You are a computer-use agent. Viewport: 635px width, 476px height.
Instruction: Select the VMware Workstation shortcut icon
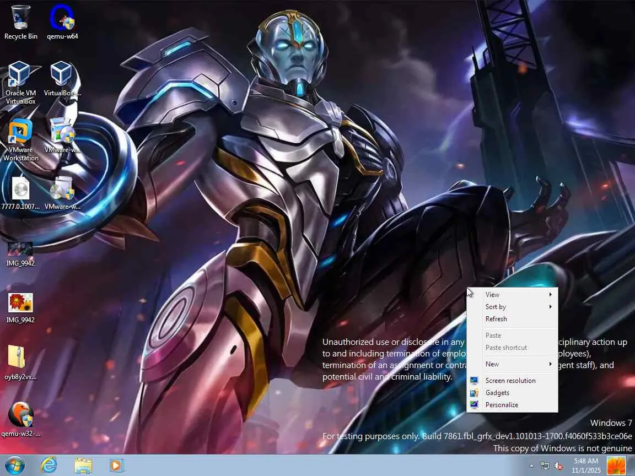click(20, 139)
